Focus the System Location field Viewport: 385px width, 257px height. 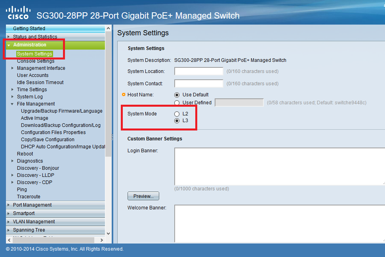pyautogui.click(x=198, y=71)
